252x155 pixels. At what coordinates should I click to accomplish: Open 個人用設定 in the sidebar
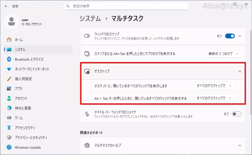(38, 79)
